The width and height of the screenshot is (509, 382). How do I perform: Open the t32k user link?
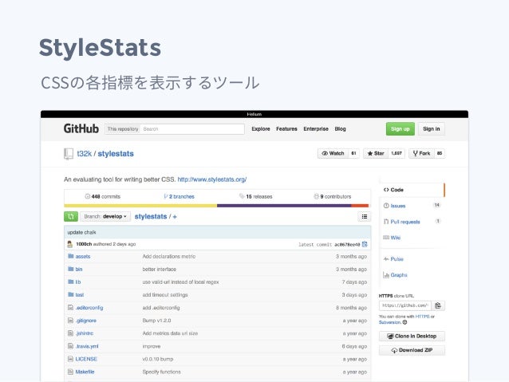pyautogui.click(x=85, y=153)
